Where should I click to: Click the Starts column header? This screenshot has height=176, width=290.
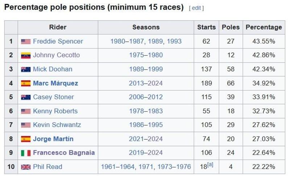coord(206,27)
